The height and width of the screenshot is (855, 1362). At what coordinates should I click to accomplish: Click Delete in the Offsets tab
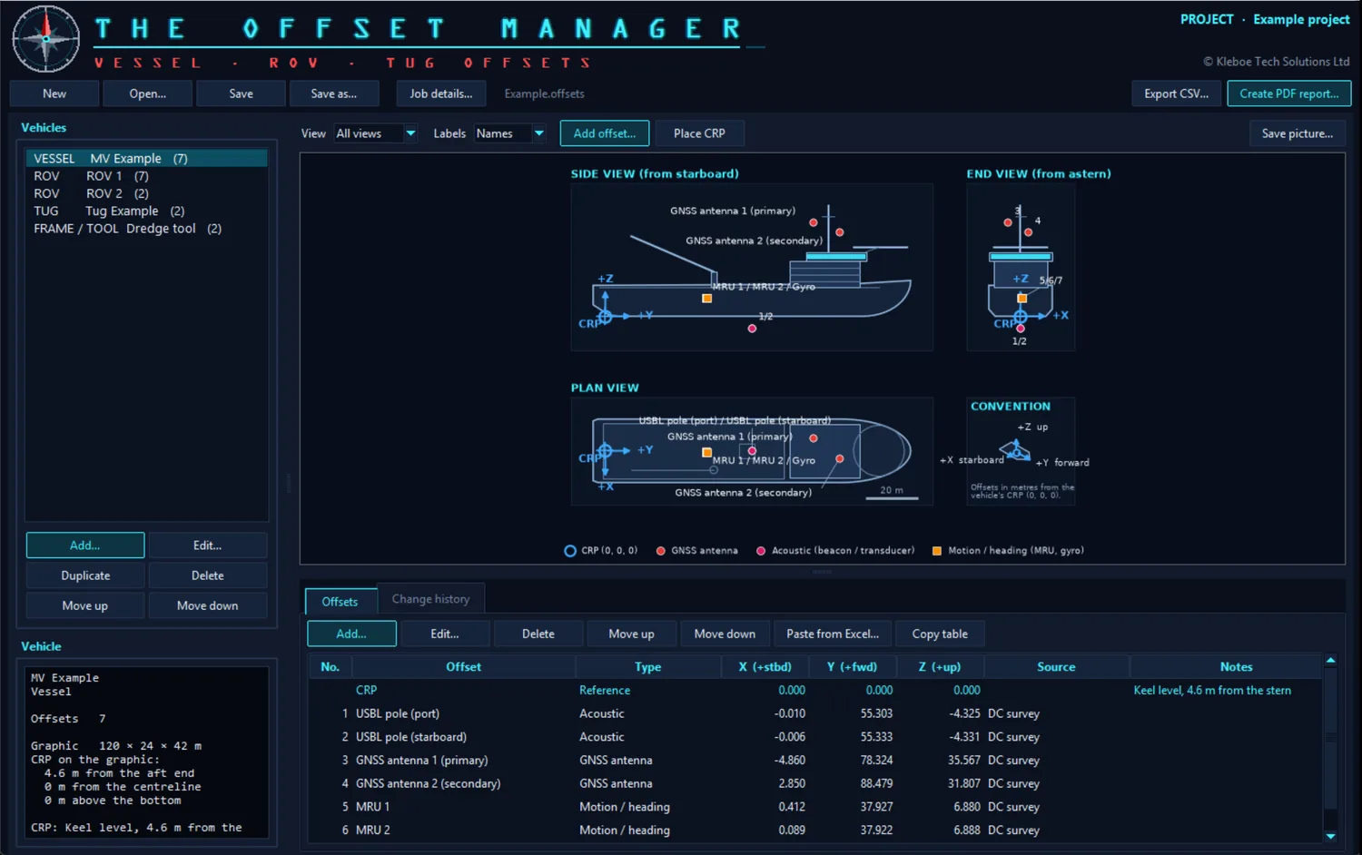[538, 634]
